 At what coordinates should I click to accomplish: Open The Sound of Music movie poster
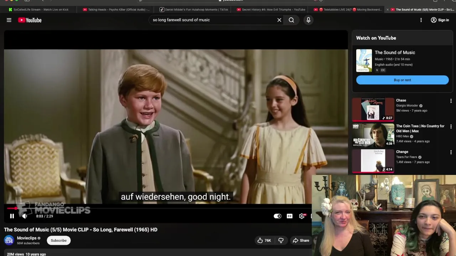tap(364, 60)
